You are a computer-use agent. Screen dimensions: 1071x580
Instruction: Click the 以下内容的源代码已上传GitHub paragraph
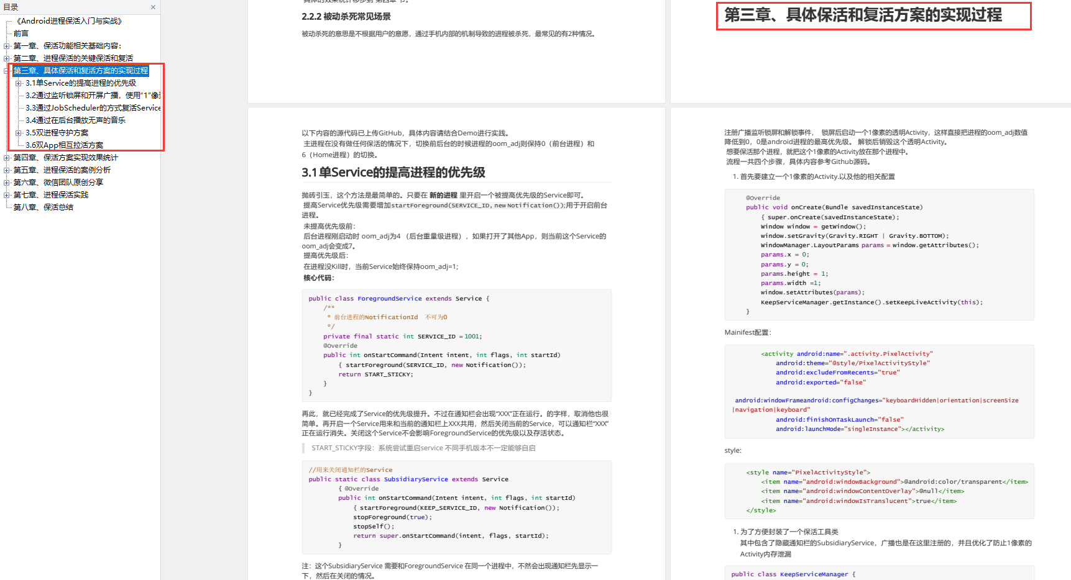click(x=406, y=133)
